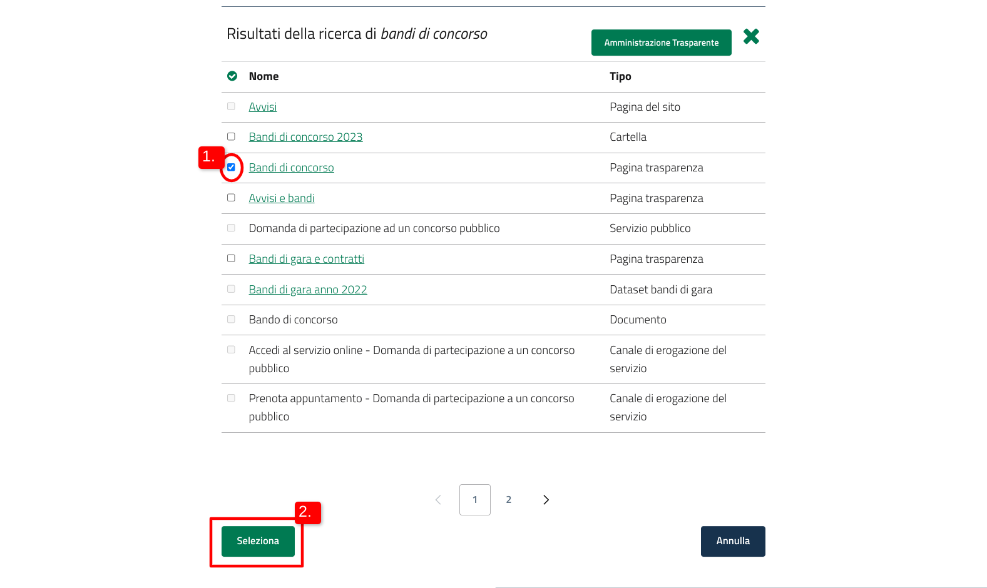Select page 1 in pagination
Viewport: 987px width, 588px height.
click(475, 500)
